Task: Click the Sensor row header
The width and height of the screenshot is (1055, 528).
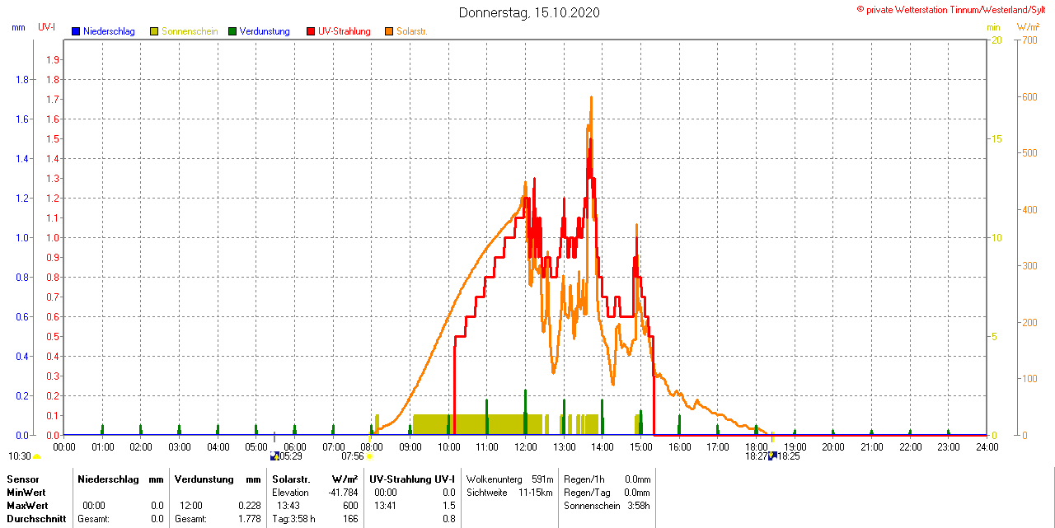Action: pos(23,479)
